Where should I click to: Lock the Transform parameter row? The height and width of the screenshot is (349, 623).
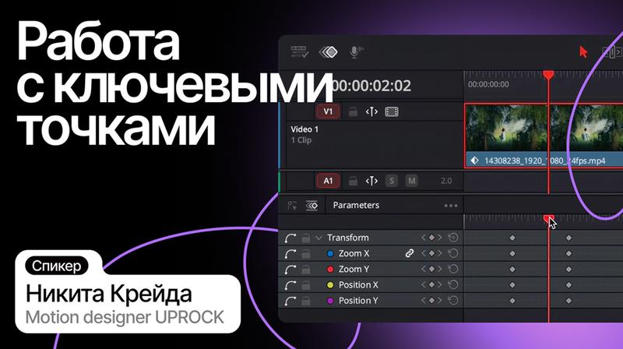pyautogui.click(x=305, y=238)
